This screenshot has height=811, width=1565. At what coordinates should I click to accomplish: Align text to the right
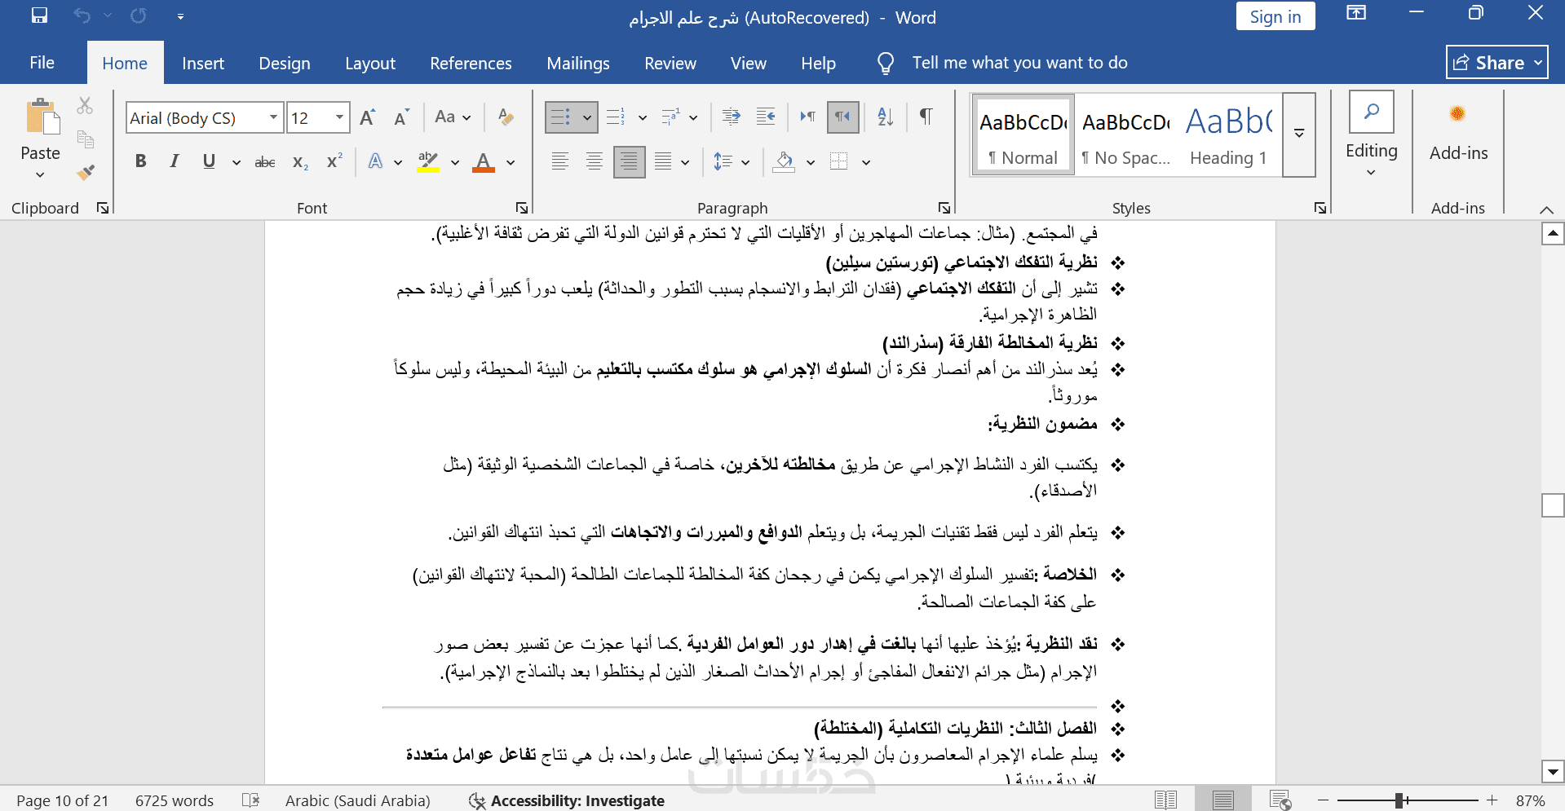tap(629, 161)
